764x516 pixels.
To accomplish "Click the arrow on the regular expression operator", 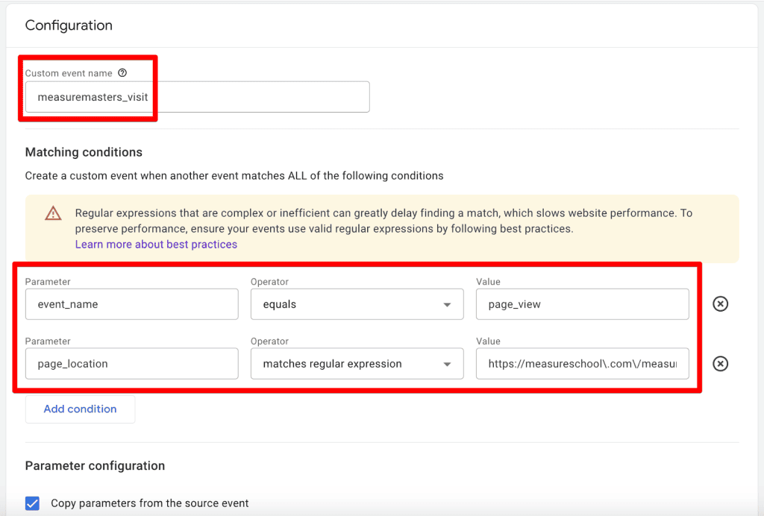I will pos(447,363).
